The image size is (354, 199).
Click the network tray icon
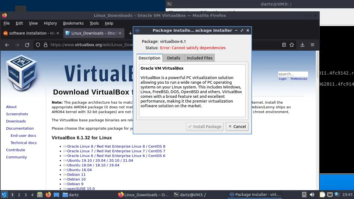330,195
